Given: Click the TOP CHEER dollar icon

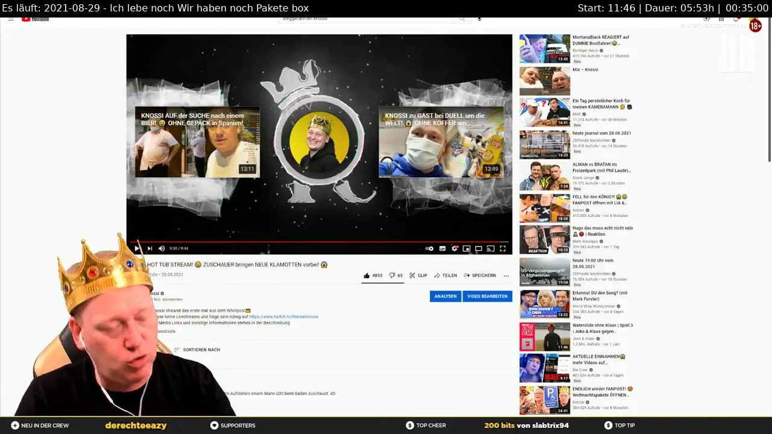Looking at the screenshot, I should (410, 426).
